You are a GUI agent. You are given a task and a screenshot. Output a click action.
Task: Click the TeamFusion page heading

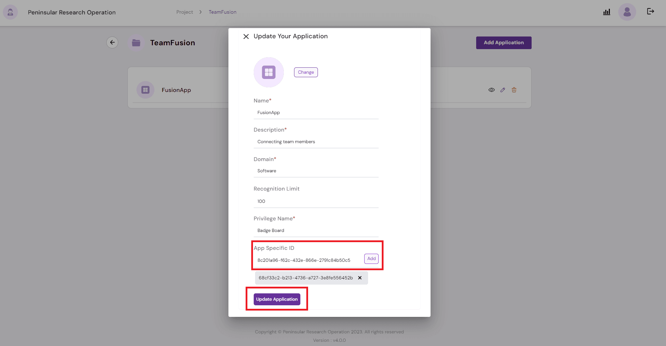(173, 43)
